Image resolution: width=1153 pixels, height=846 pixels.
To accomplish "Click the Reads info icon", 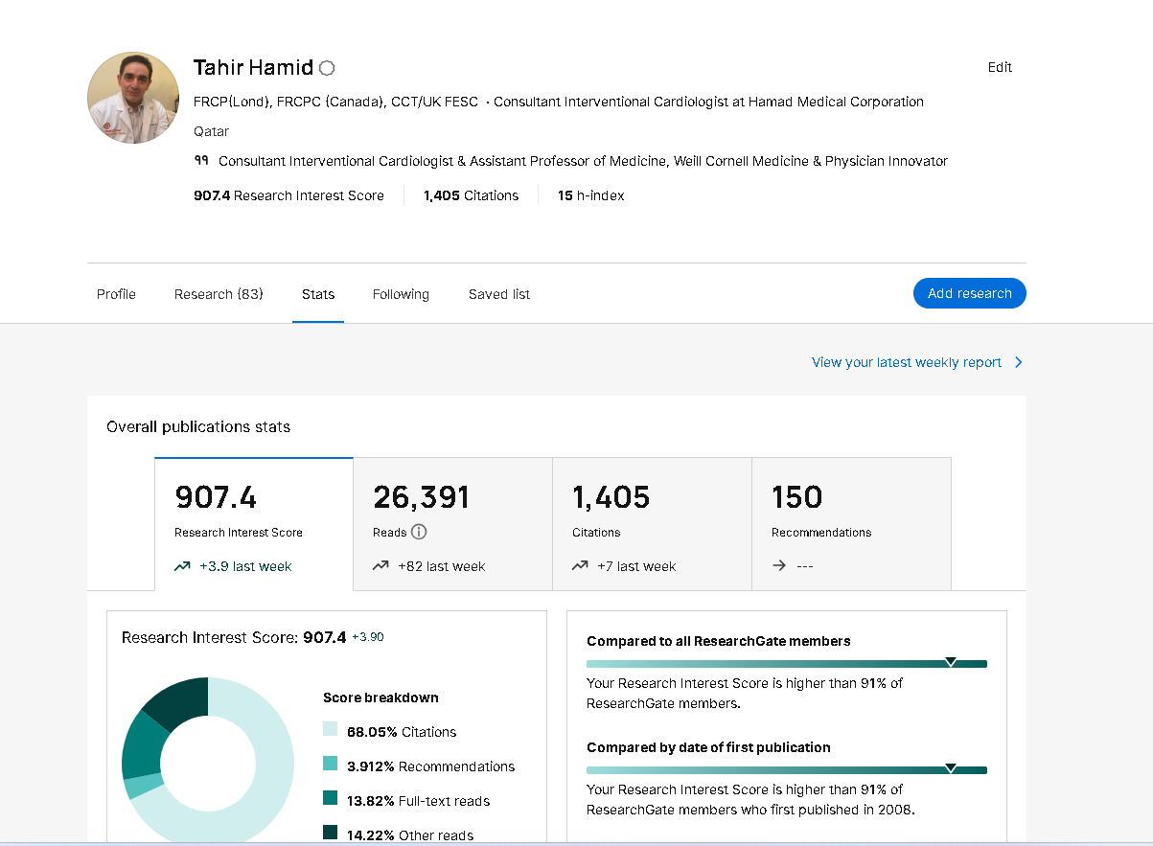I will (x=419, y=532).
